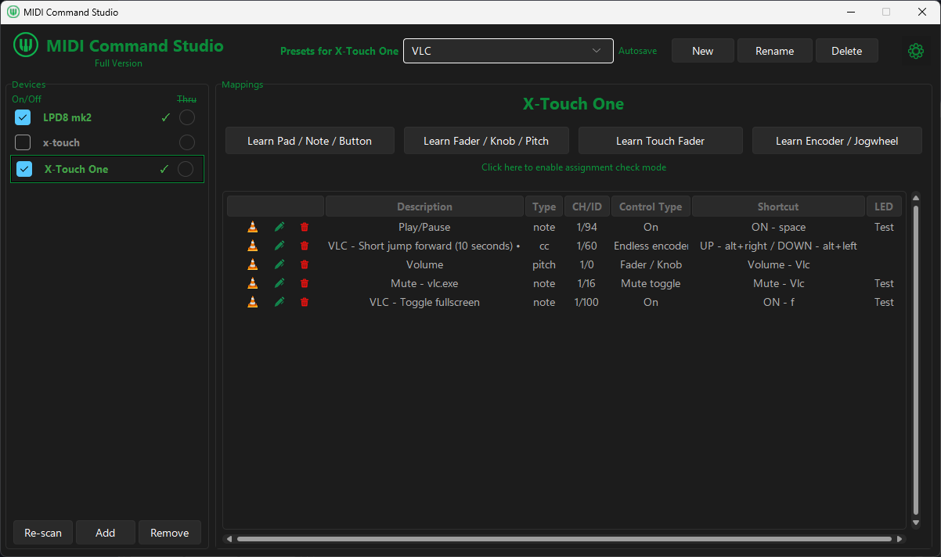The height and width of the screenshot is (557, 941).
Task: Re-scan MIDI devices
Action: (43, 533)
